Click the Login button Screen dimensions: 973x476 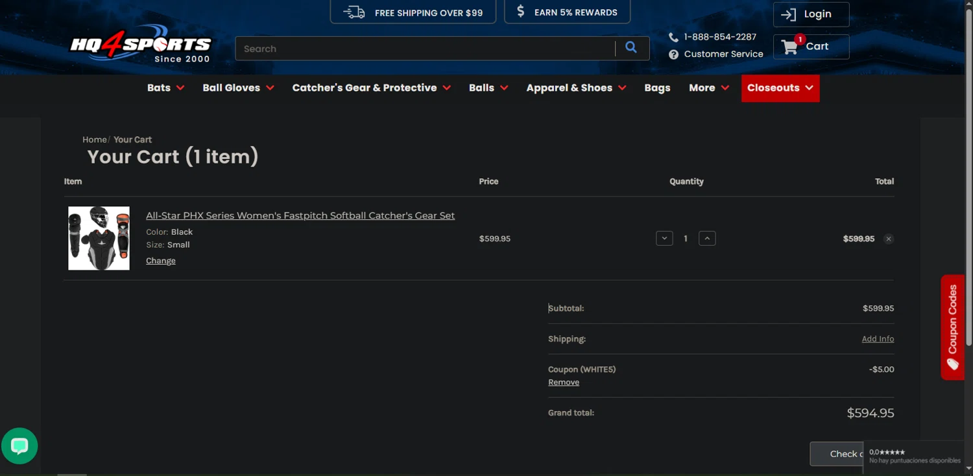[x=811, y=14]
